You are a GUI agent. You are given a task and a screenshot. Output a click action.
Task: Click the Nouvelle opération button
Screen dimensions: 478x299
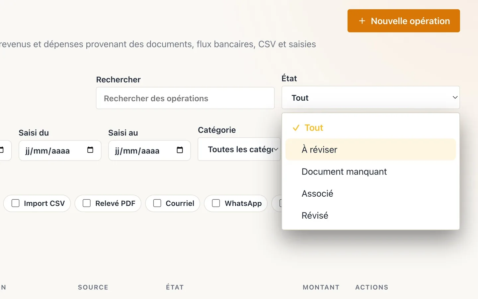404,21
